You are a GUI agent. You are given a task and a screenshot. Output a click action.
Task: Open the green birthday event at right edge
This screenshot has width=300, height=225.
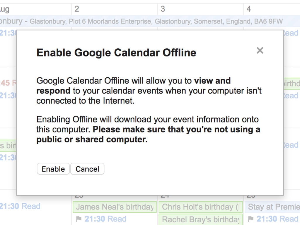pos(292,83)
